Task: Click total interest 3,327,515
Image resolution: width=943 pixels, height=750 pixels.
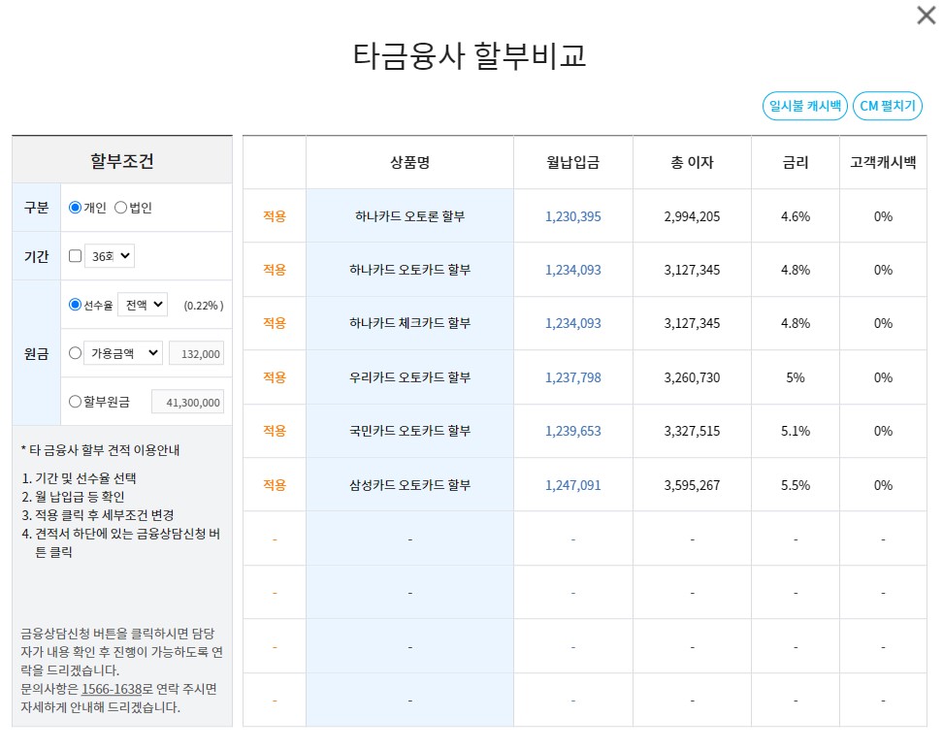Action: pos(693,431)
